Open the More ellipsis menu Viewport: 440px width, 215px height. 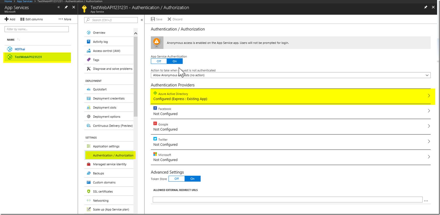coord(65,19)
